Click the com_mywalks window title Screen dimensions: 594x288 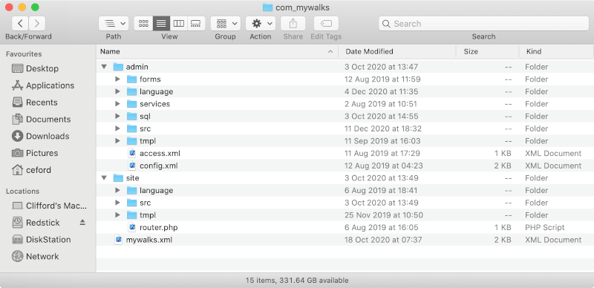[x=302, y=7]
